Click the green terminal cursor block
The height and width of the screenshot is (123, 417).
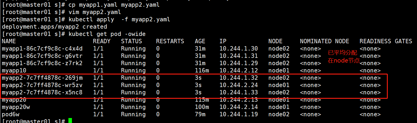click(70, 121)
